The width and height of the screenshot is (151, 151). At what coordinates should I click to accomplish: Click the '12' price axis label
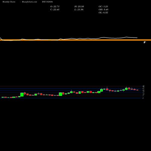coord(143,94)
